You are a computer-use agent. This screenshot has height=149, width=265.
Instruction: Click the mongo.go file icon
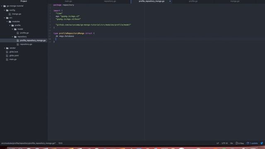(10, 14)
